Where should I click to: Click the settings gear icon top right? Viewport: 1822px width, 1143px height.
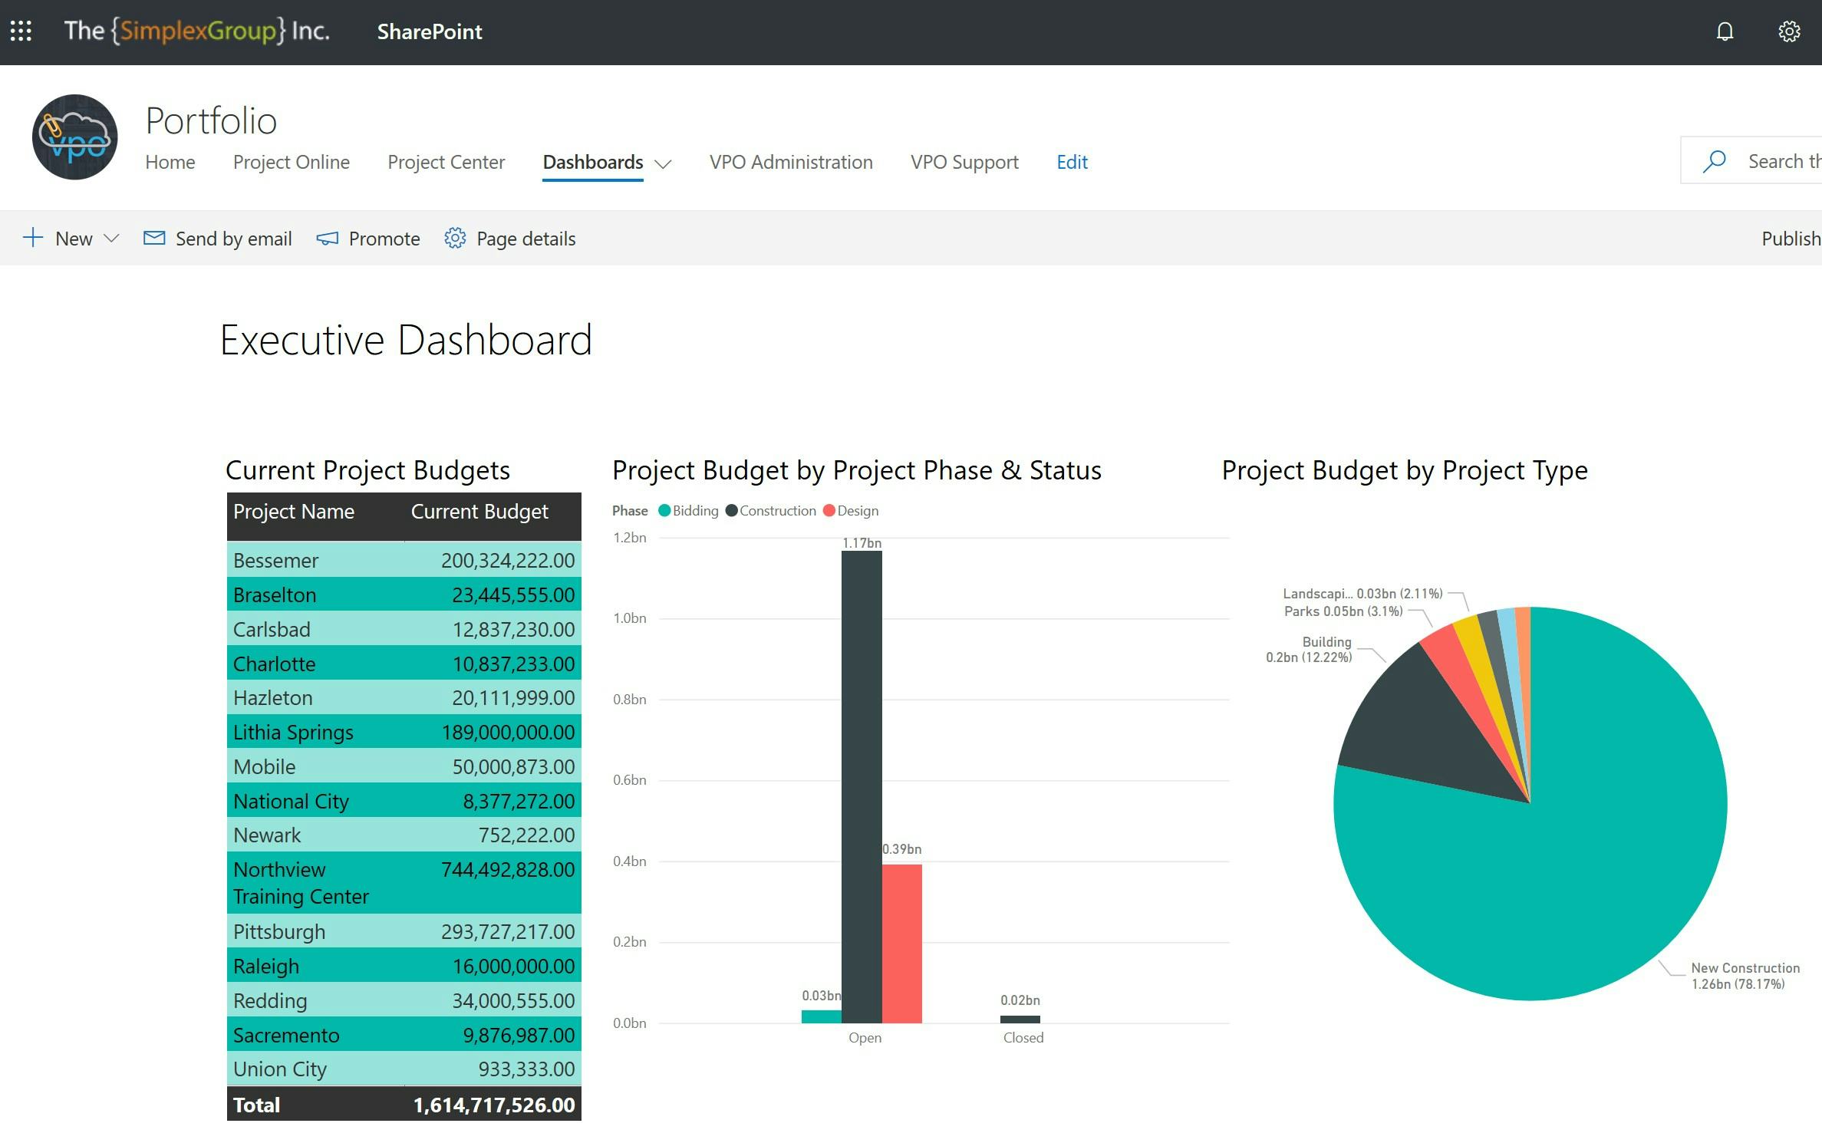(x=1789, y=33)
